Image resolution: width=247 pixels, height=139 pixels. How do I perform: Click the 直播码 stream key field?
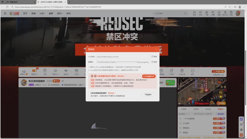point(123,62)
